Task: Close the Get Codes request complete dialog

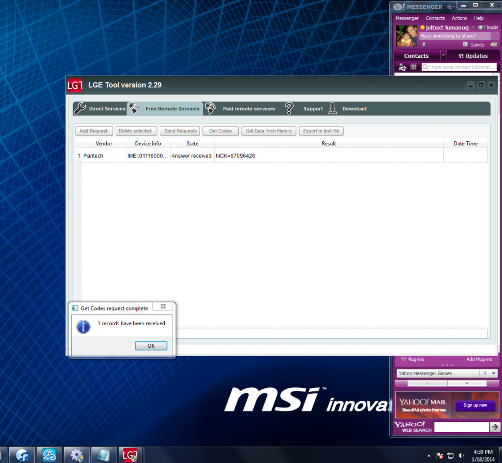Action: pyautogui.click(x=163, y=307)
